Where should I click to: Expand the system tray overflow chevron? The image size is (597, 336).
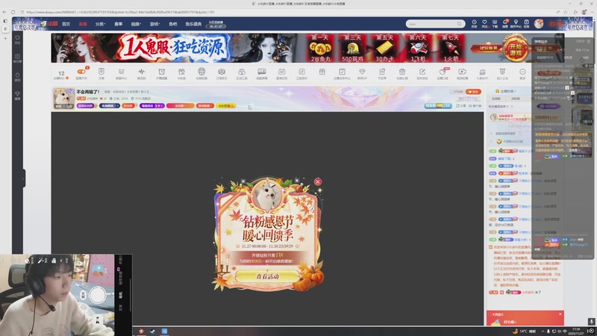click(x=543, y=331)
